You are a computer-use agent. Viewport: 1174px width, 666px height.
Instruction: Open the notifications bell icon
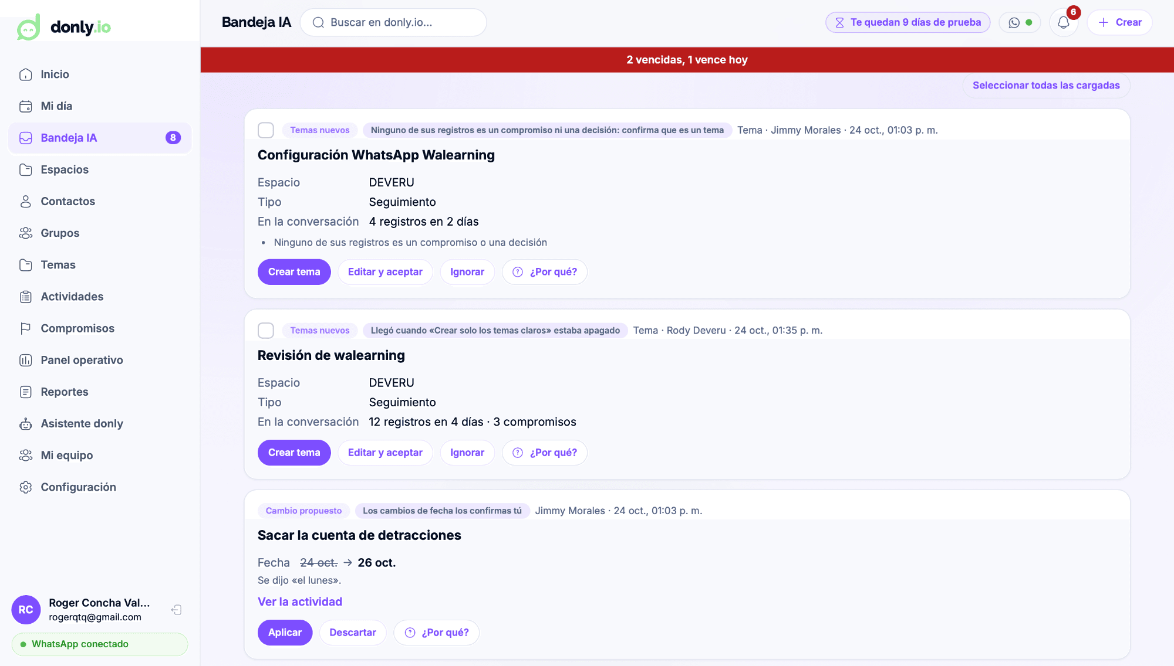(1063, 23)
